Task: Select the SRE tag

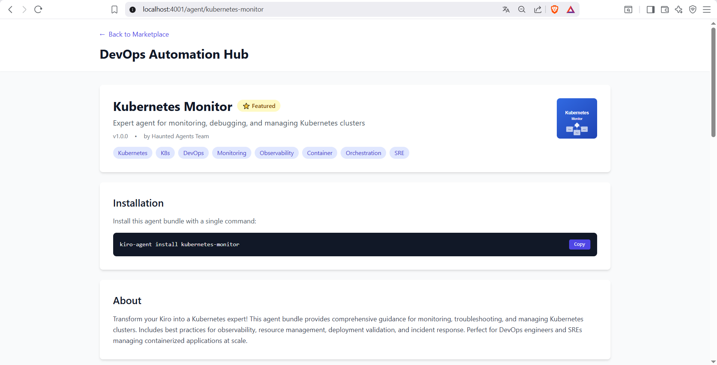Action: click(x=399, y=153)
